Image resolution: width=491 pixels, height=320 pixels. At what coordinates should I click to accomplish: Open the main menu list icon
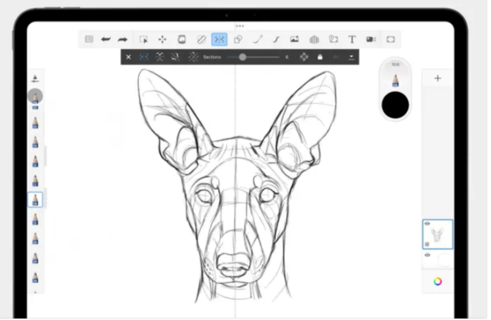89,40
